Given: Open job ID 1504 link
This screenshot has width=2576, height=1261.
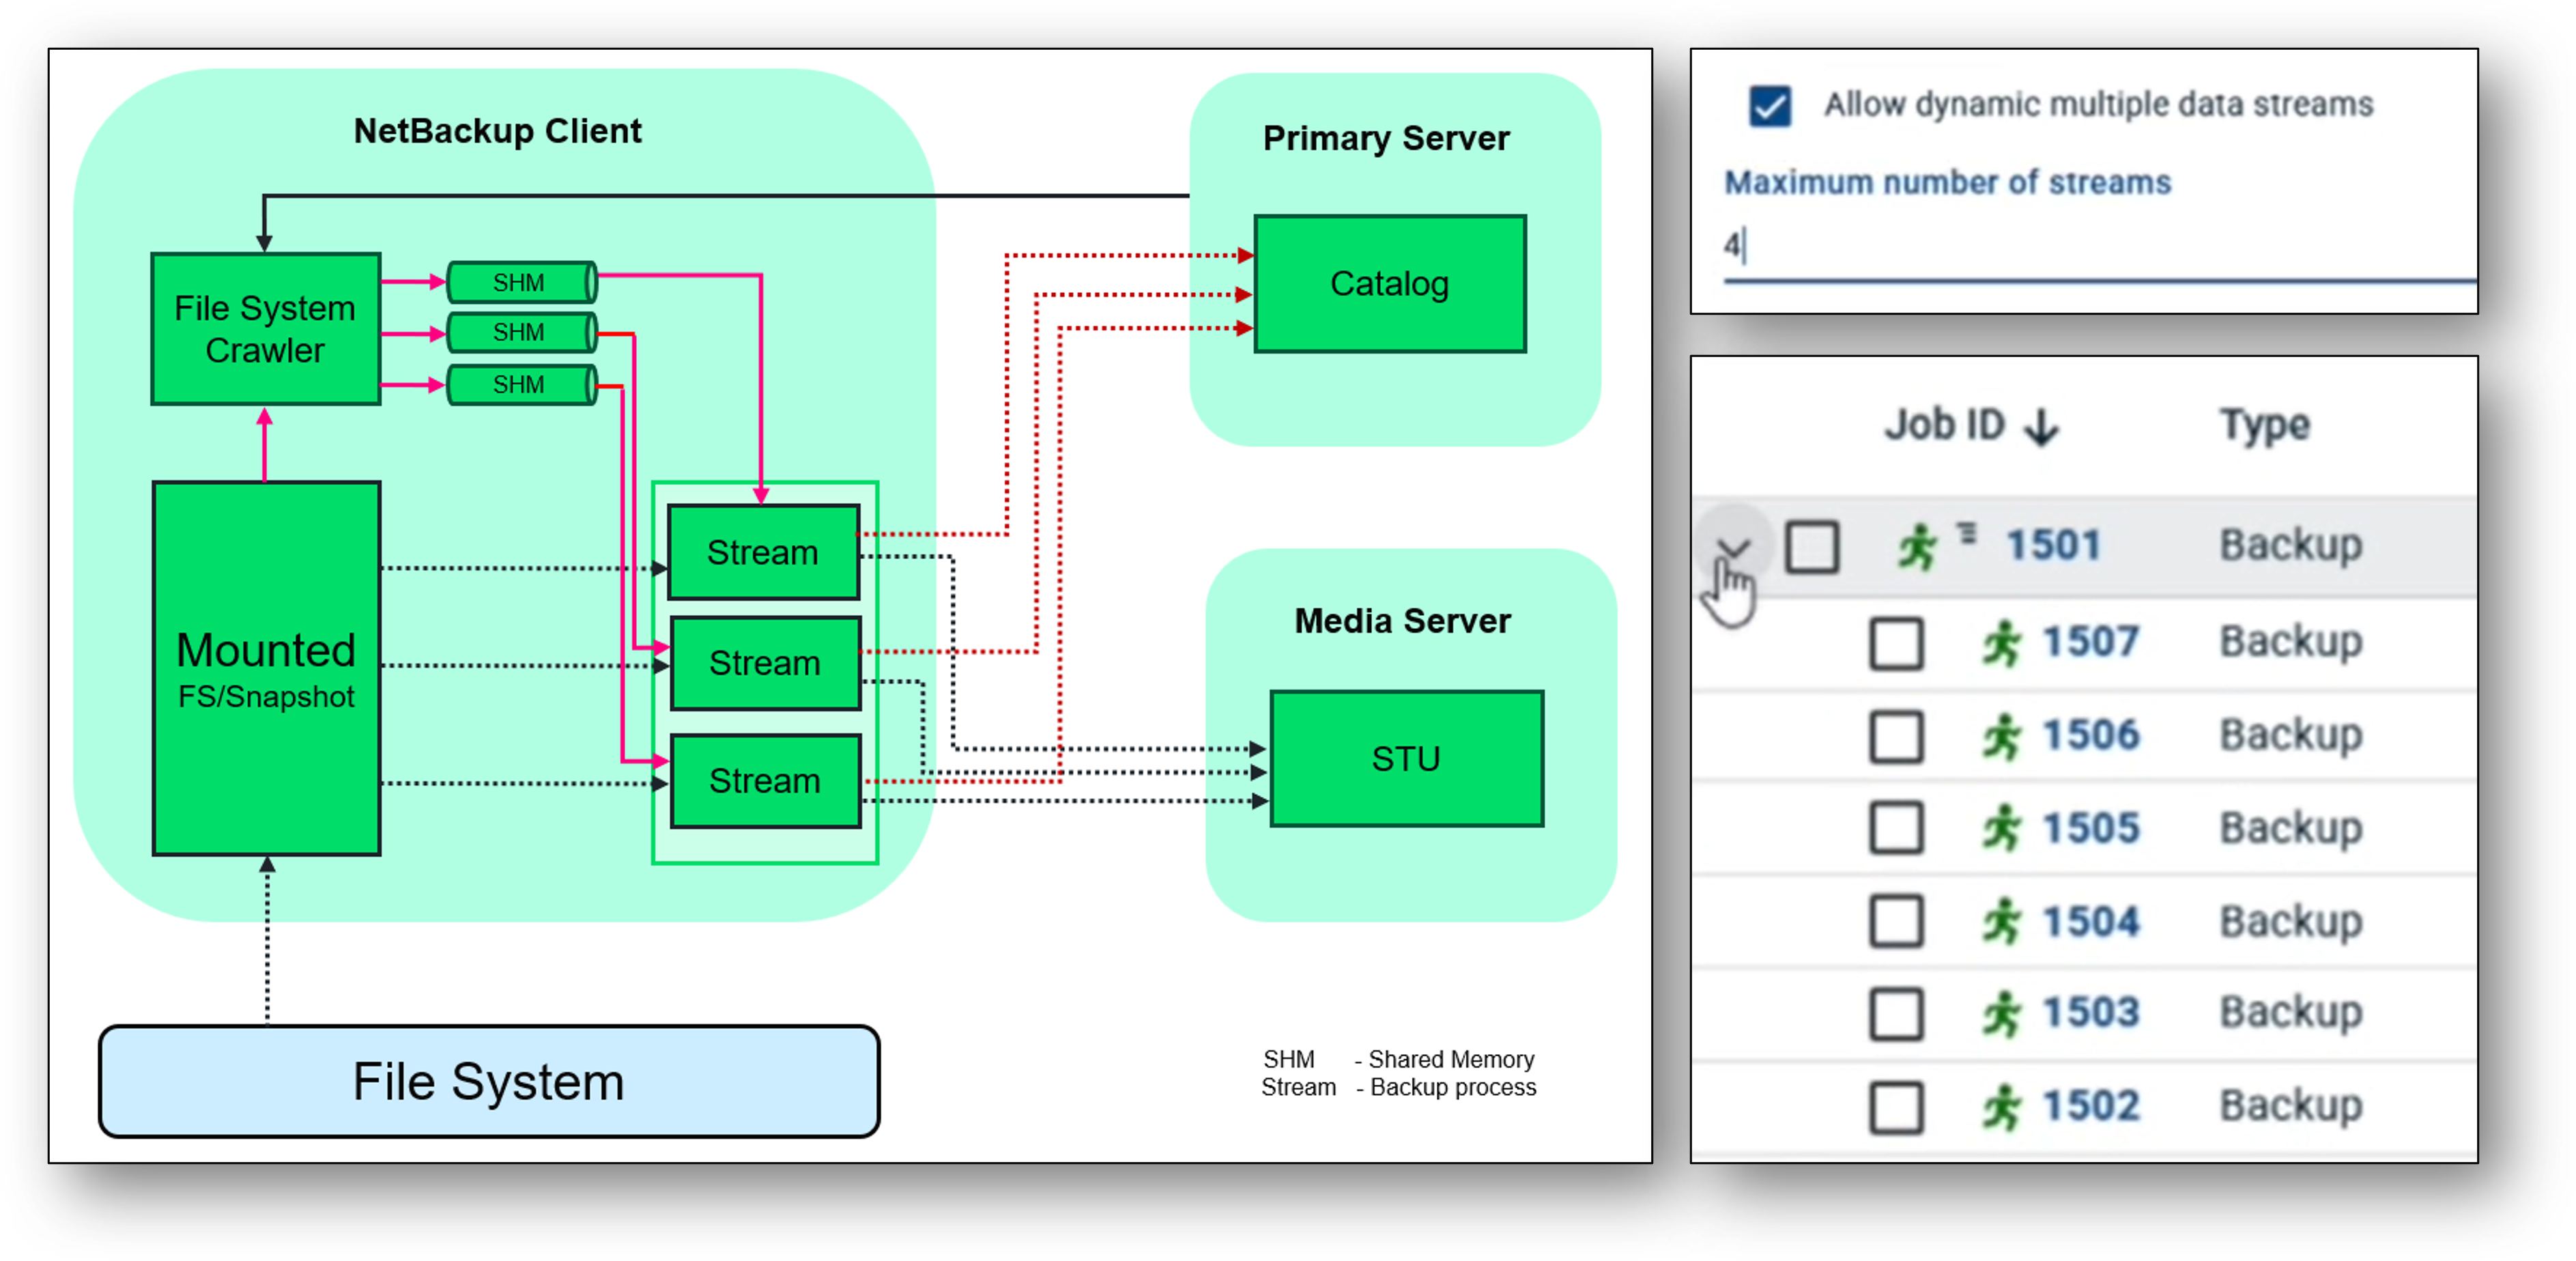Looking at the screenshot, I should 2090,921.
